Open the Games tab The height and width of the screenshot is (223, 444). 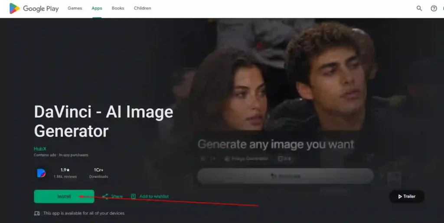pos(75,8)
